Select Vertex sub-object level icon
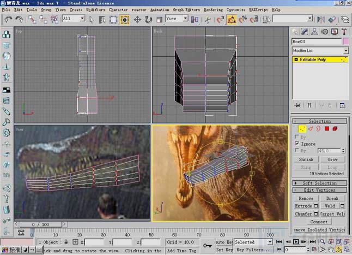 302,129
